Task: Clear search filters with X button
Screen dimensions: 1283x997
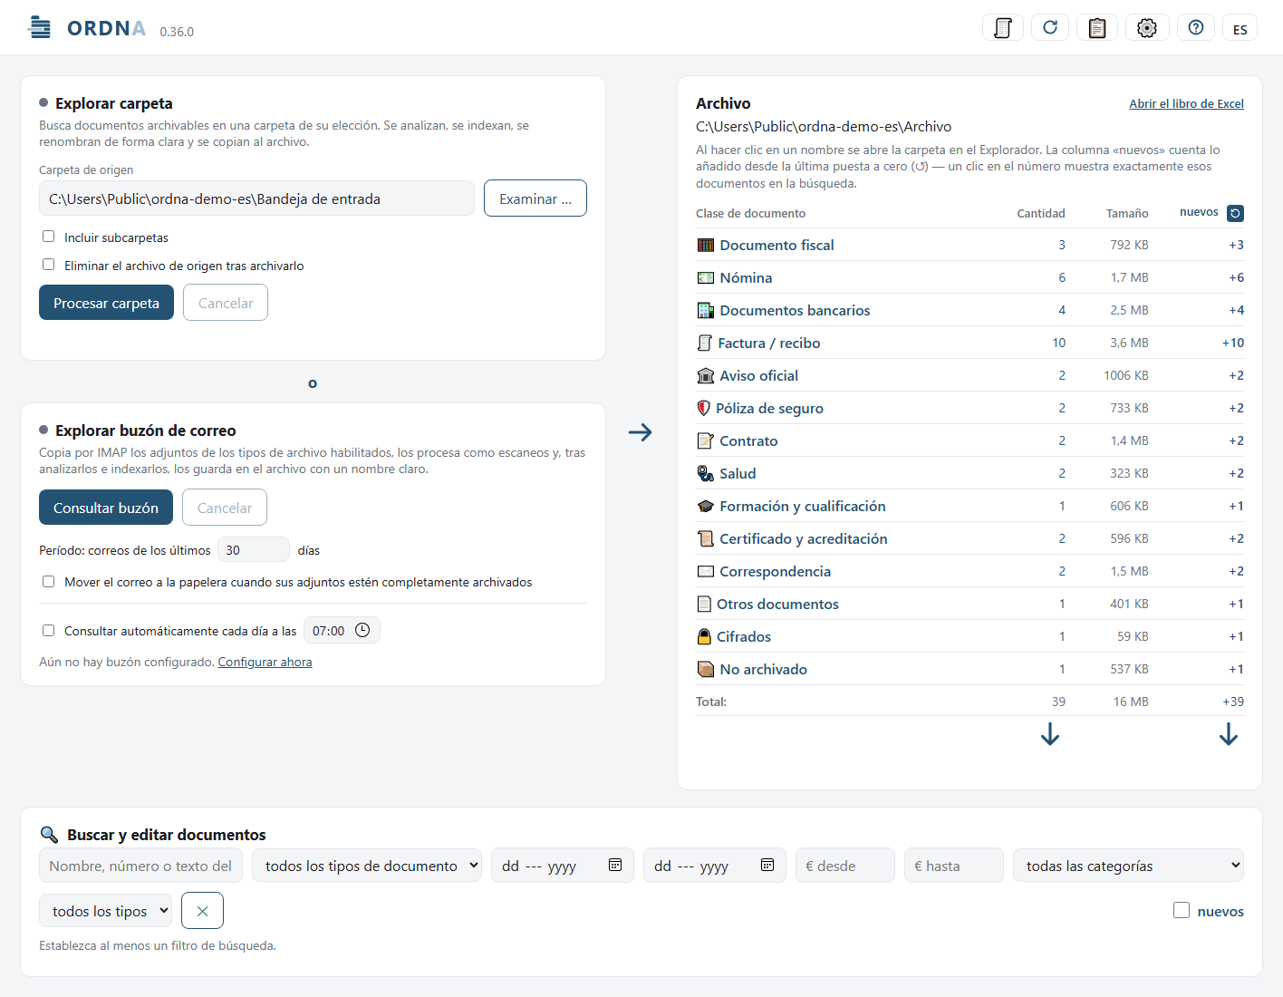Action: tap(202, 911)
